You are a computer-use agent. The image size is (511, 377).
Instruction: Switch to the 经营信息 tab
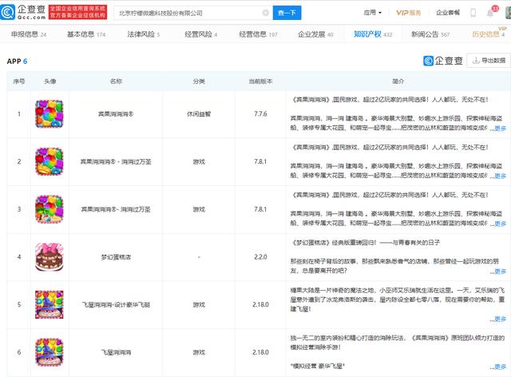tap(258, 34)
